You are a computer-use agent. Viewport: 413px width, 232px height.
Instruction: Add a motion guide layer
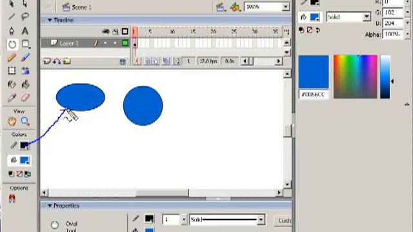click(57, 62)
